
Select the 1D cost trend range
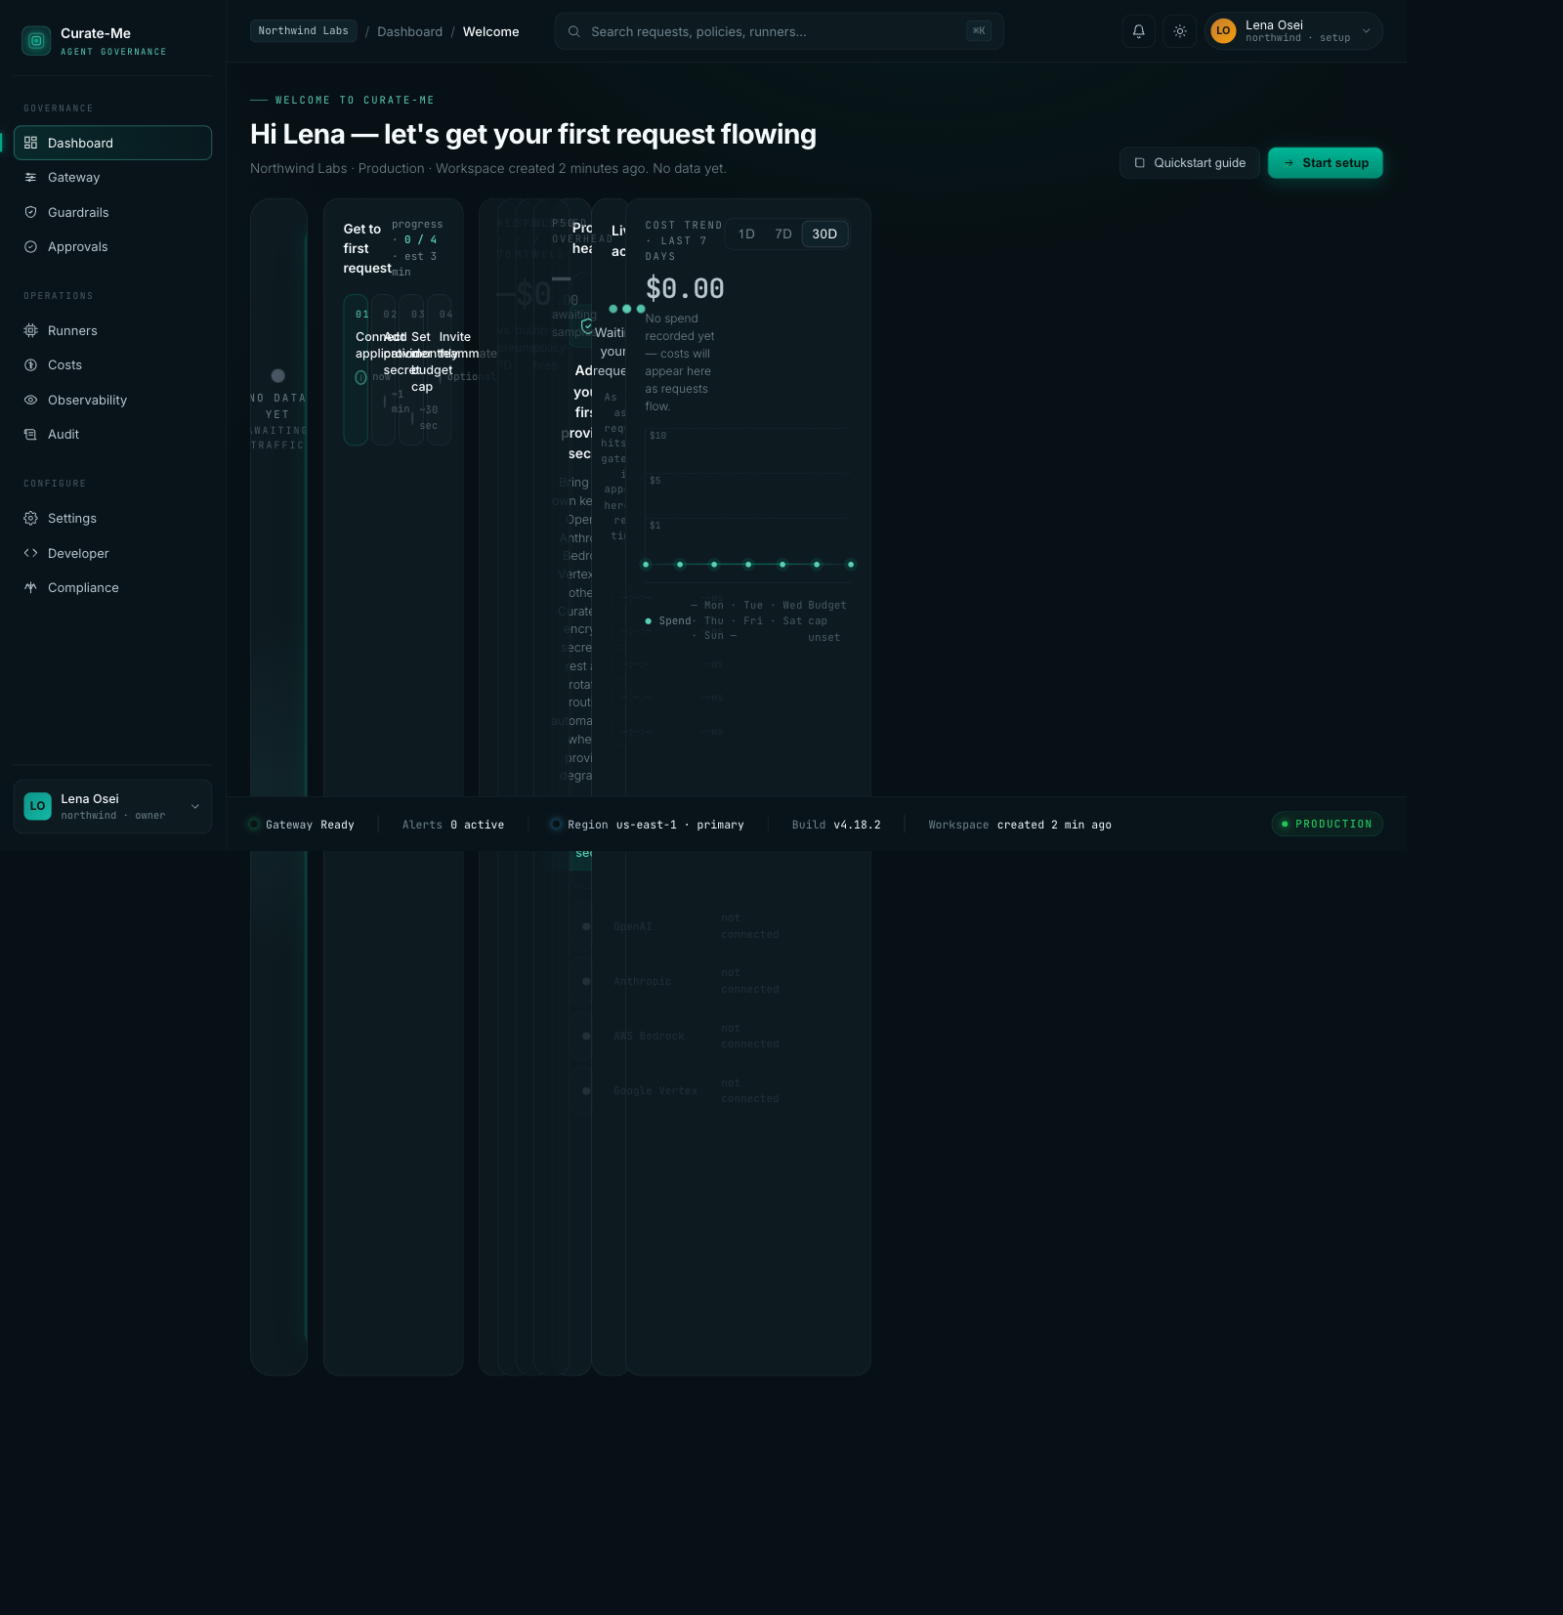tap(746, 234)
